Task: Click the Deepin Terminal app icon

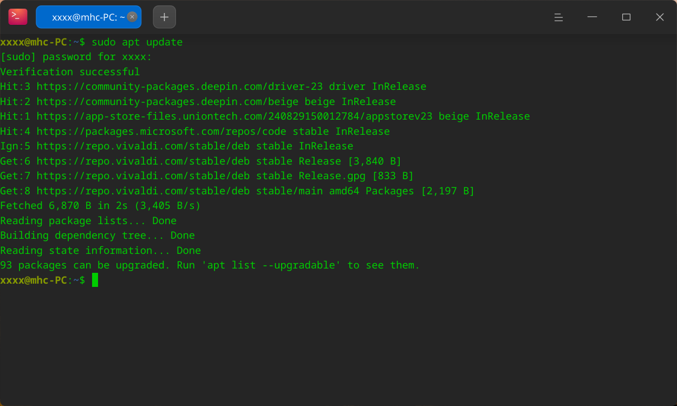Action: point(17,17)
